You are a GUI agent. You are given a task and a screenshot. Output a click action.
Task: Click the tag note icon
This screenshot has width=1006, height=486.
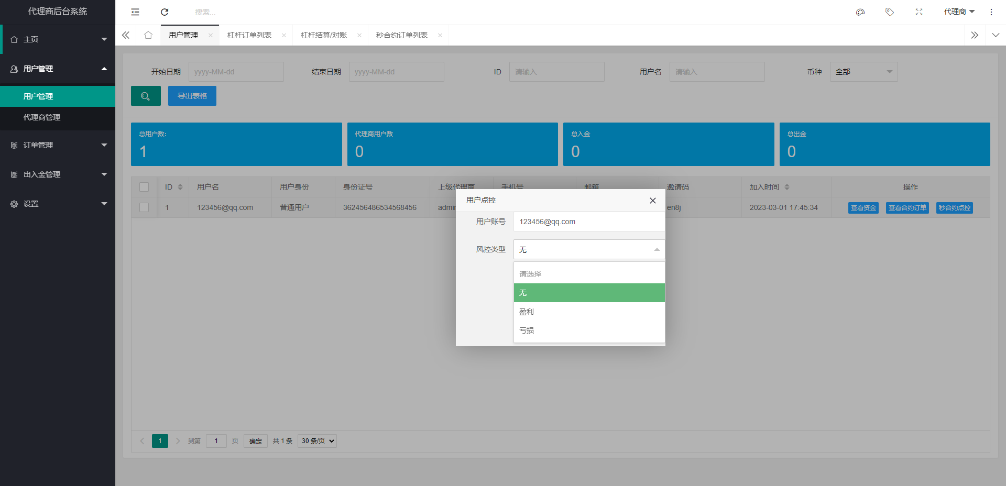coord(889,12)
